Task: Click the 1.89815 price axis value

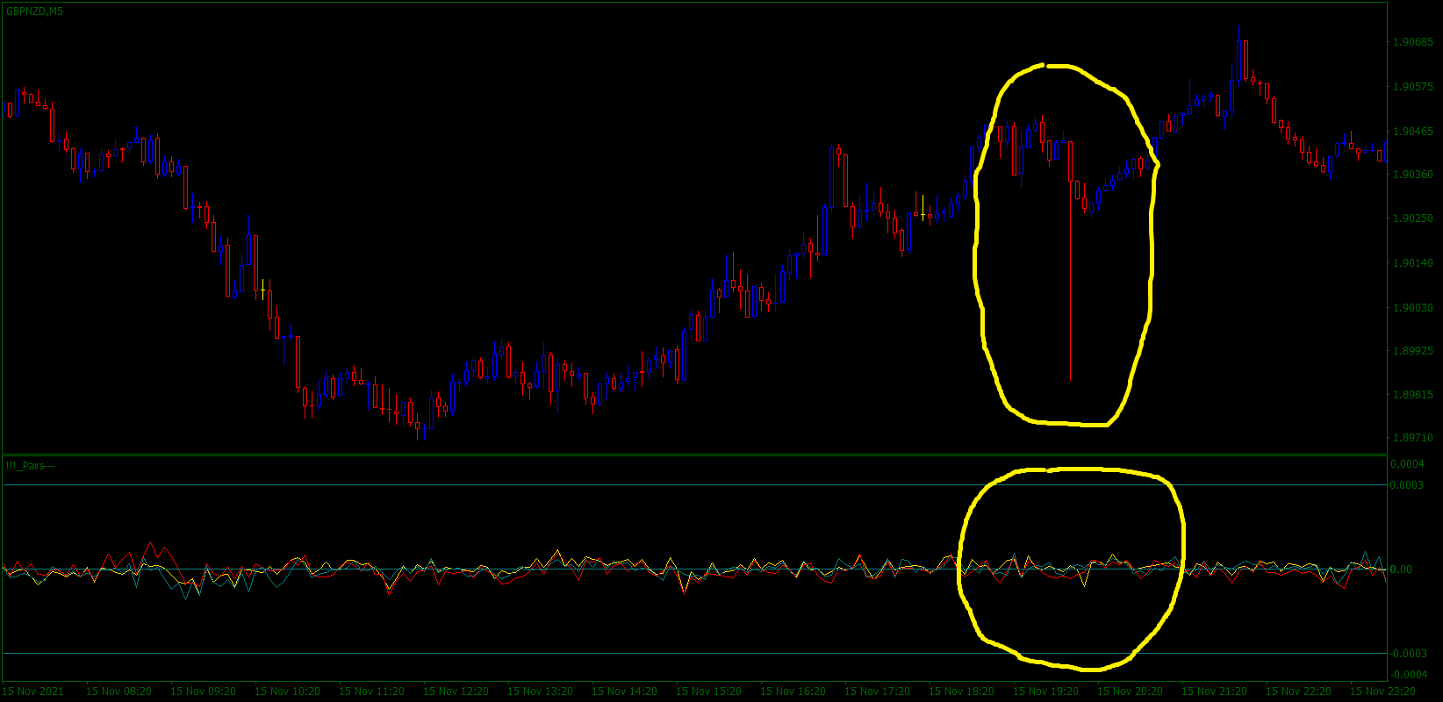Action: (x=1414, y=395)
